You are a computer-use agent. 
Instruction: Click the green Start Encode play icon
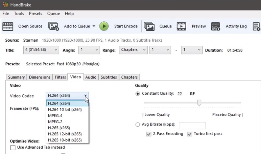tap(104, 26)
